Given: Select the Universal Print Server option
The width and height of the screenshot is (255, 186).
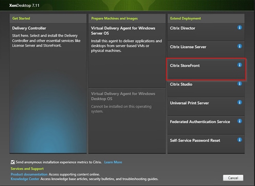Looking at the screenshot, I should (206, 107).
